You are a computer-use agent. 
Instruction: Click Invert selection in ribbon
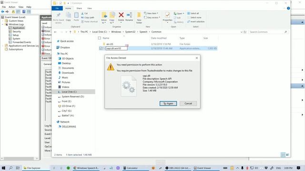click(196, 21)
